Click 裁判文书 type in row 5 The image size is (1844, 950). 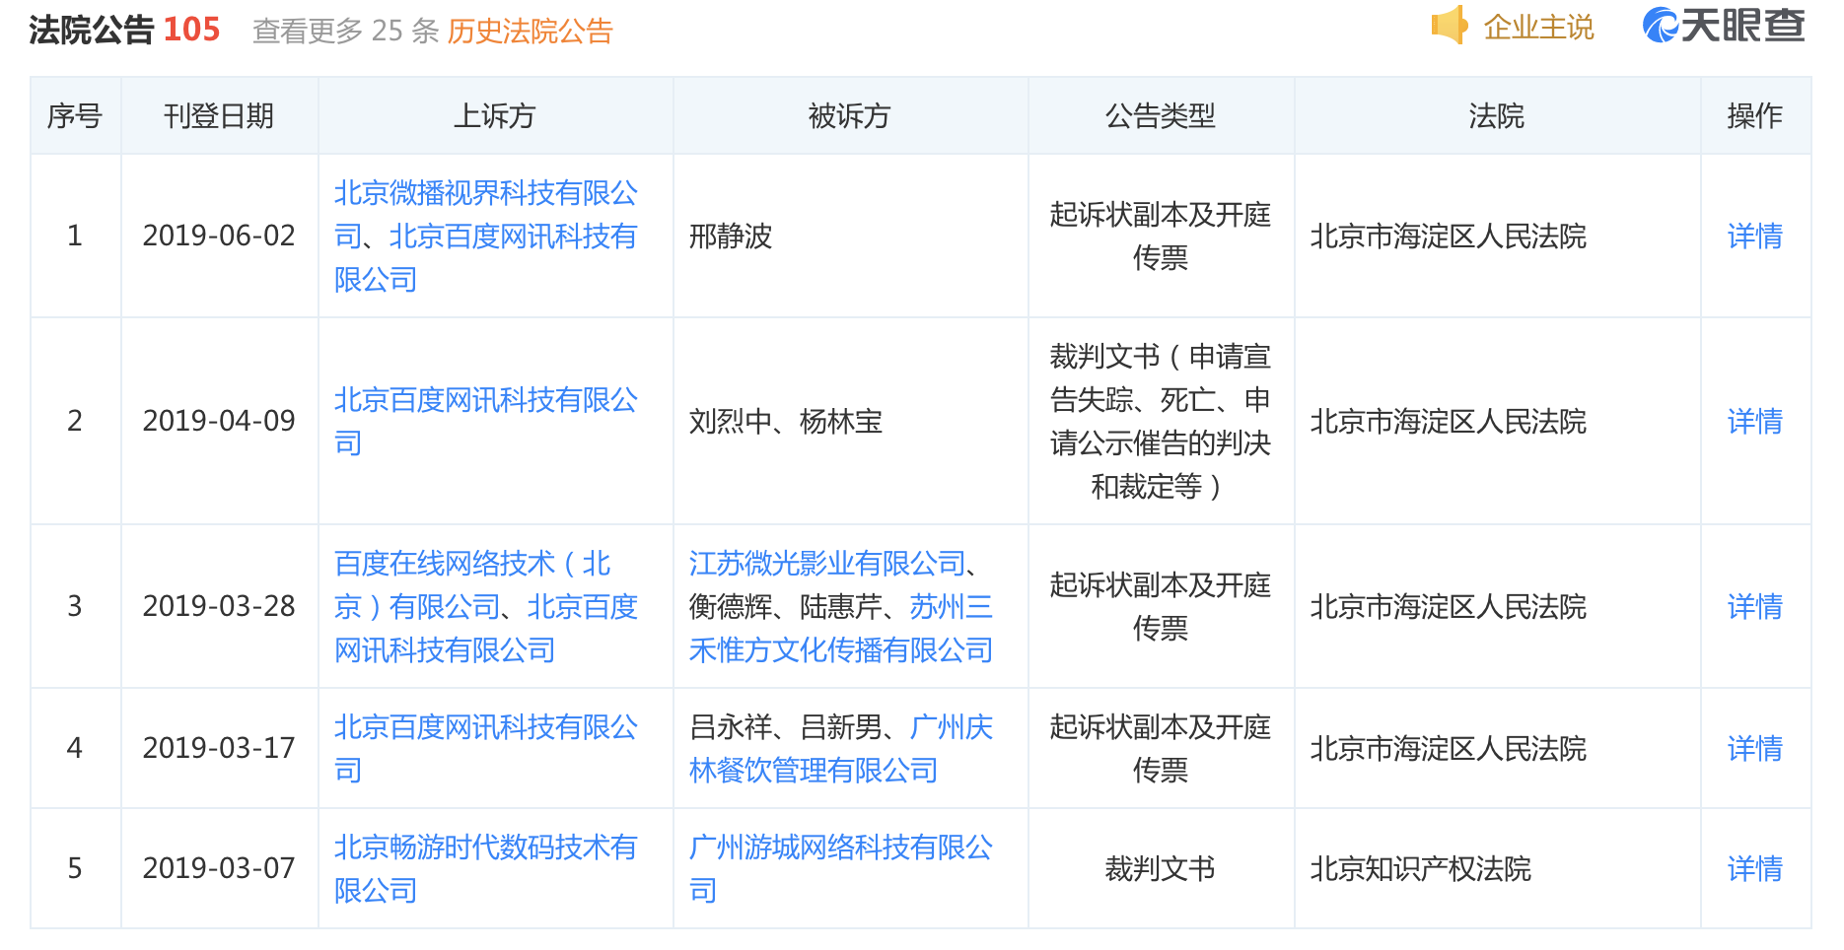point(1161,869)
